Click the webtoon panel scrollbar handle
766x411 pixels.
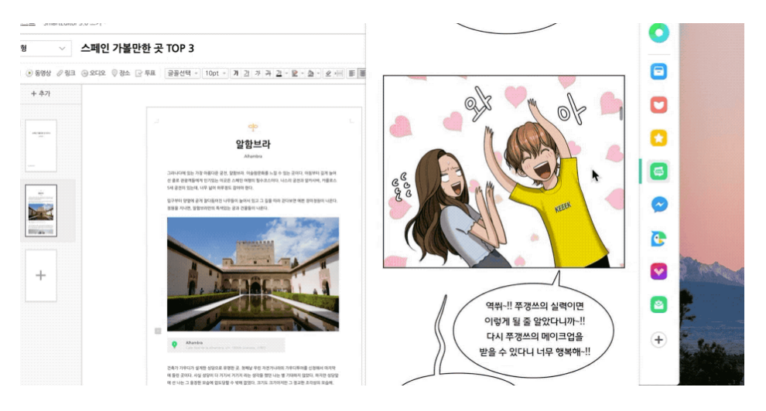621,113
